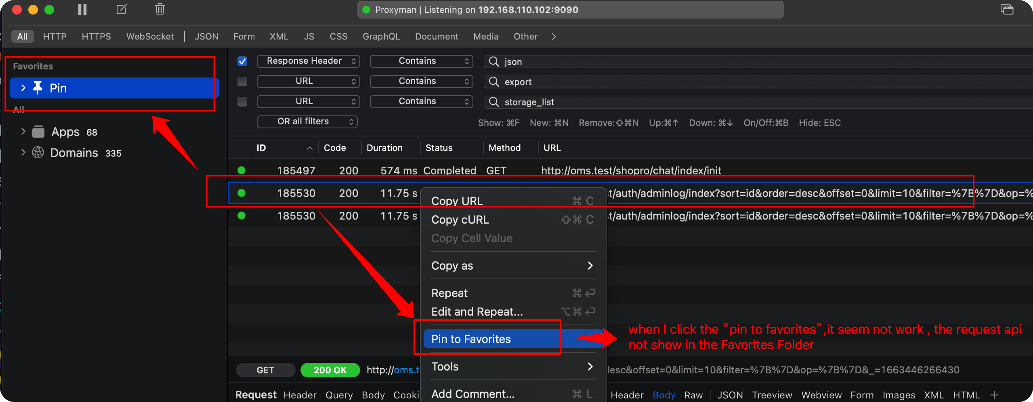This screenshot has height=402, width=1033.
Task: Click the 200 OK status badge
Action: tap(330, 370)
